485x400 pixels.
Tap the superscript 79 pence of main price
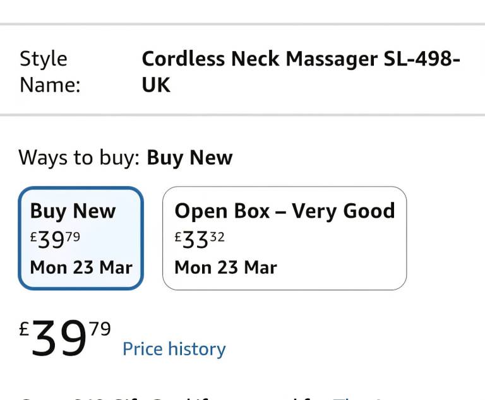[100, 329]
